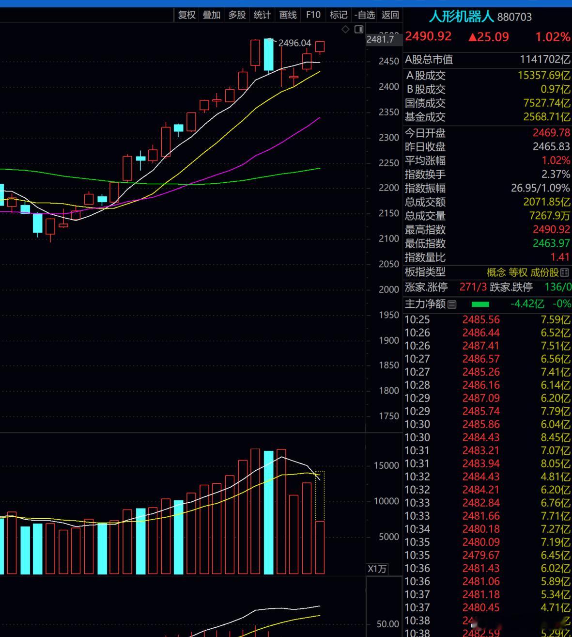
Task: Click the index code 880703
Action: pos(514,17)
